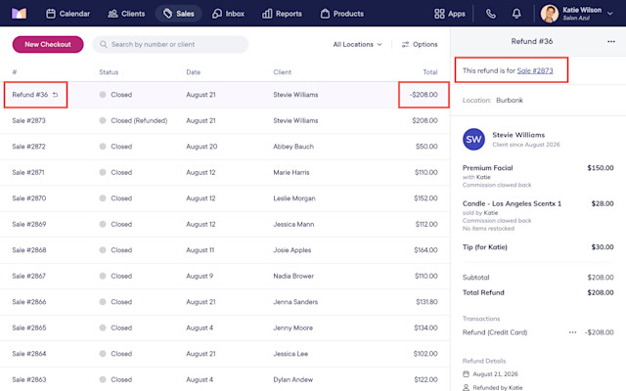Follow the Sale #2873 link

coord(535,70)
